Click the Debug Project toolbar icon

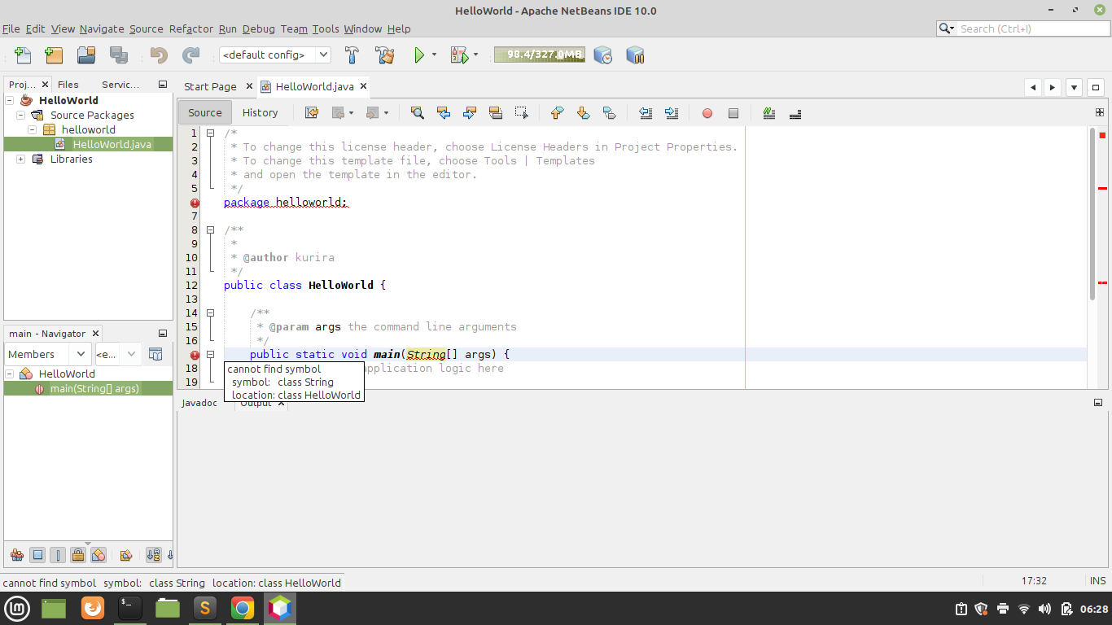460,55
